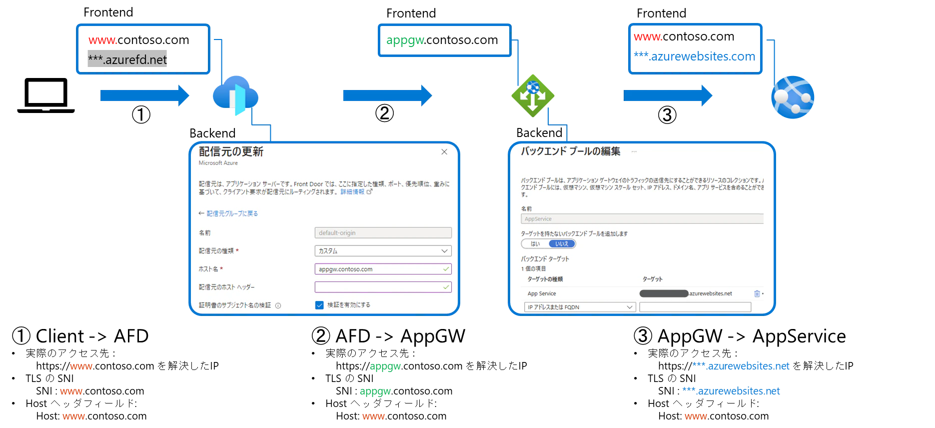Screen dimensions: 935x428
Task: Click the default-origin name field
Action: coord(383,233)
